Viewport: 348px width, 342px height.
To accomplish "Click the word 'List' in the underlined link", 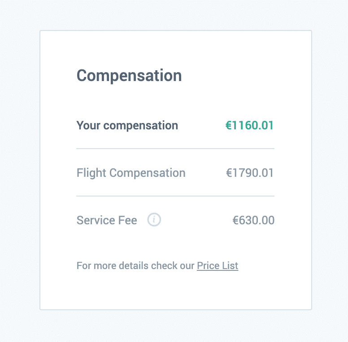I will click(230, 265).
